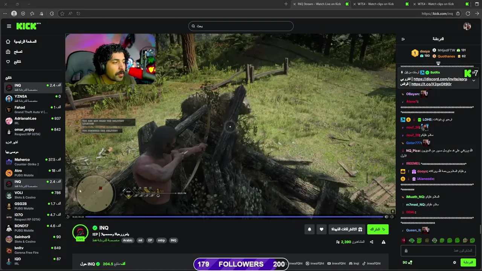
Task: Click username iMuath_NQ in chat
Action: 415,197
